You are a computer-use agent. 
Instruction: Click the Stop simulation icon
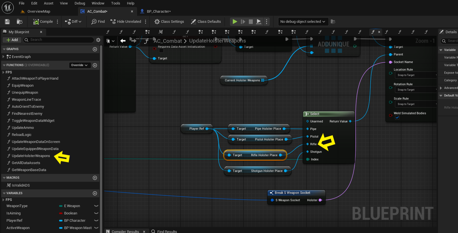pyautogui.click(x=251, y=22)
